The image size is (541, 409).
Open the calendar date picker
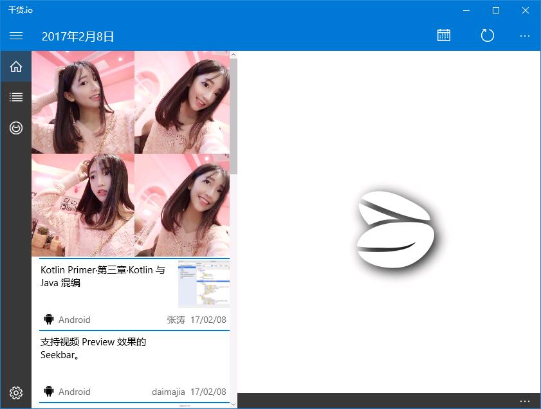tap(443, 35)
